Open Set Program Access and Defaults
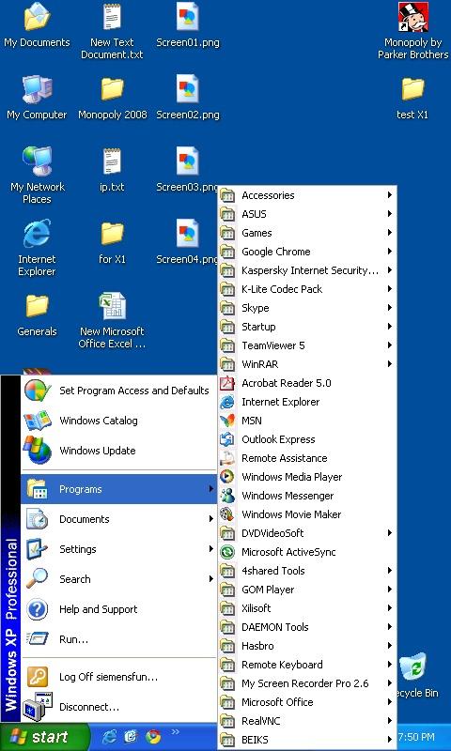Image resolution: width=451 pixels, height=751 pixels. 119,391
